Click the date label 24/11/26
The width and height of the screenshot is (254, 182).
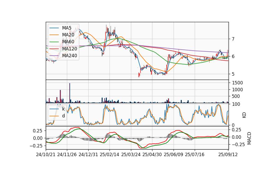67,155
